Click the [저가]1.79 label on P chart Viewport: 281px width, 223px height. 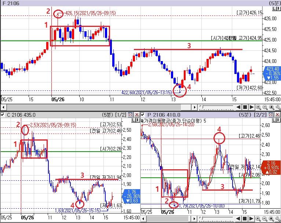(249, 201)
